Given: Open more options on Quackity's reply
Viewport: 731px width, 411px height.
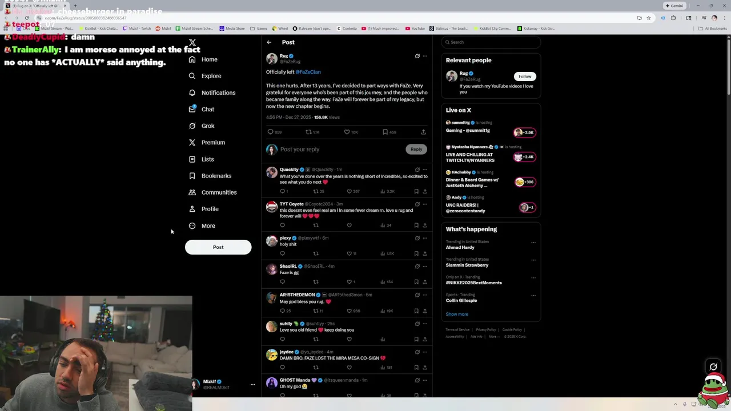Looking at the screenshot, I should coord(425,170).
